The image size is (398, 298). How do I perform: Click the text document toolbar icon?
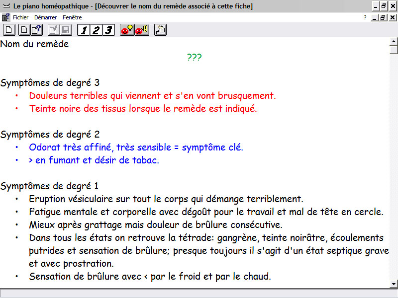tap(23, 30)
